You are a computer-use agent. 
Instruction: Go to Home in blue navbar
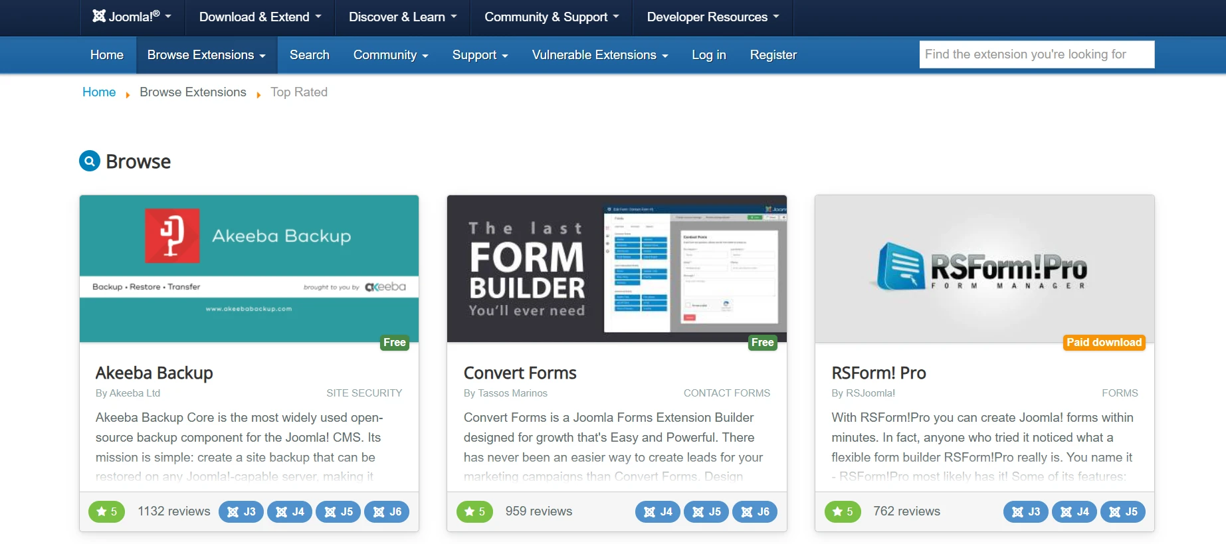(107, 55)
